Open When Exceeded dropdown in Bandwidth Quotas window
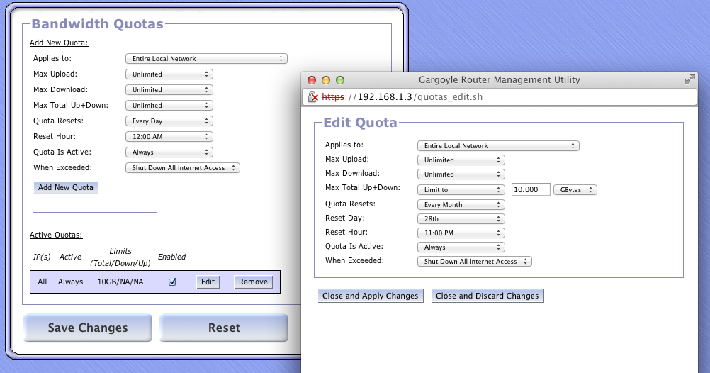This screenshot has width=710, height=373. 183,167
